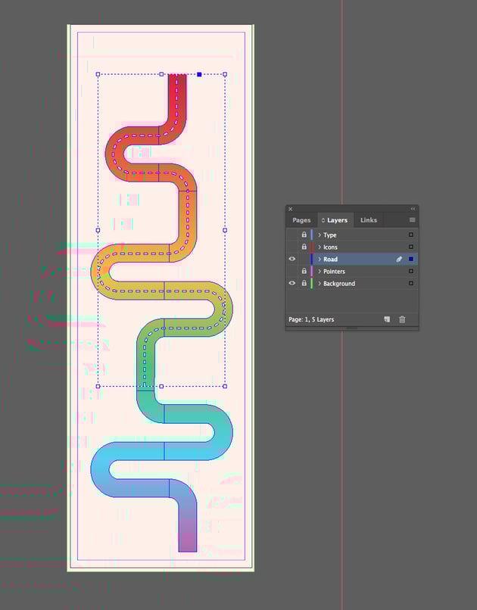Unlock the Type layer
The image size is (477, 610).
point(304,235)
